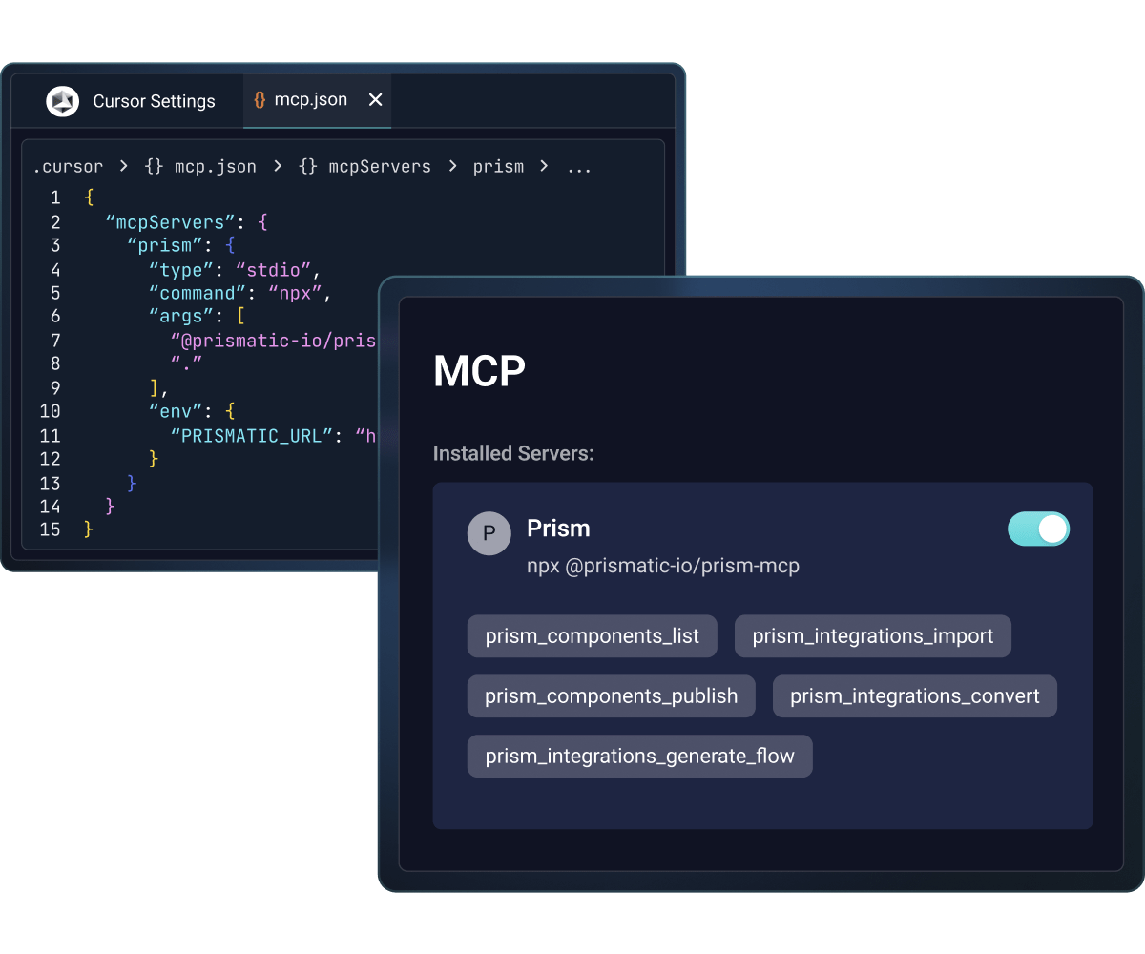Click .cursor in the breadcrumb path
Viewport: 1145px width, 954px height.
68,166
